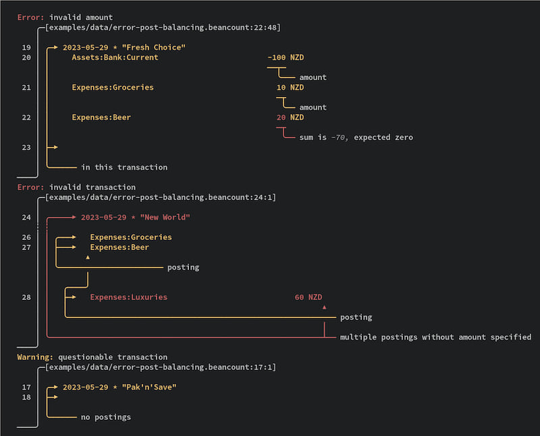Click line number 28
This screenshot has width=540, height=436.
pos(26,297)
